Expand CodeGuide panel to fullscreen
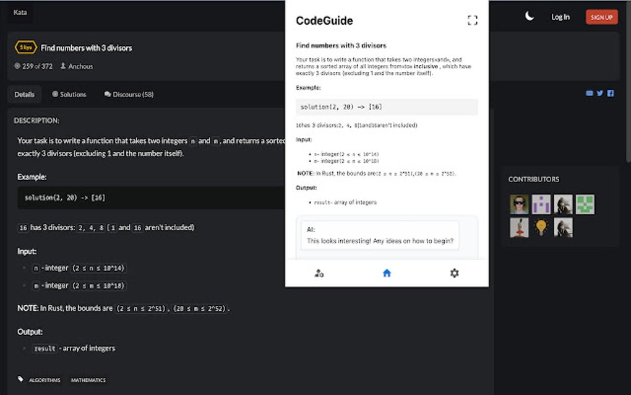The width and height of the screenshot is (631, 395). [x=473, y=19]
